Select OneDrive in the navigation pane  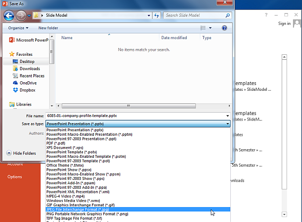pyautogui.click(x=25, y=83)
